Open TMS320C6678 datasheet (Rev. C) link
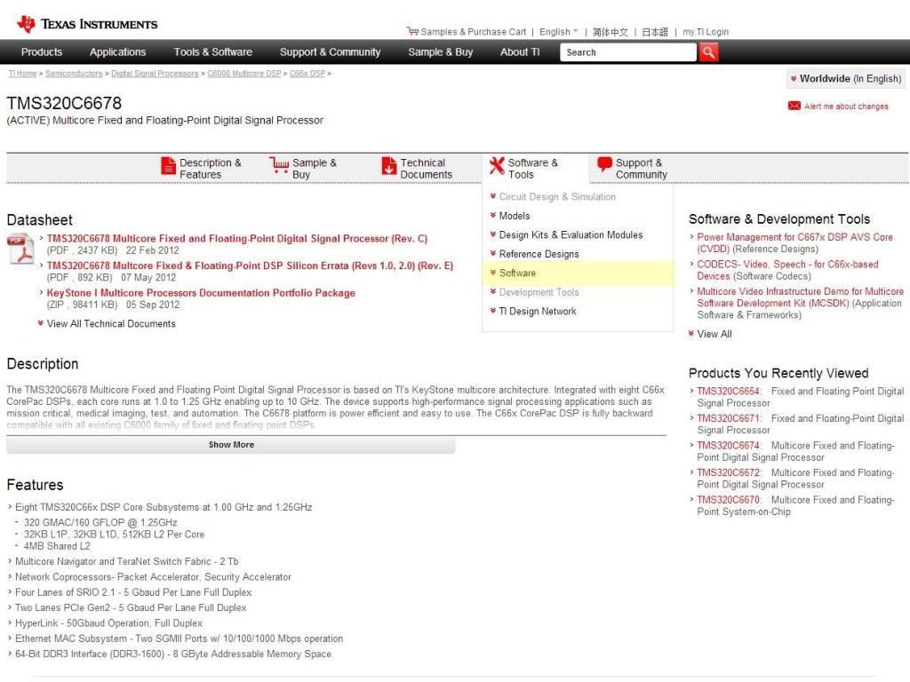Screen dimensions: 910x682 [x=236, y=238]
